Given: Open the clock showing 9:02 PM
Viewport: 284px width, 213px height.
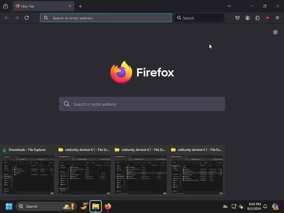Looking at the screenshot, I should [x=254, y=206].
